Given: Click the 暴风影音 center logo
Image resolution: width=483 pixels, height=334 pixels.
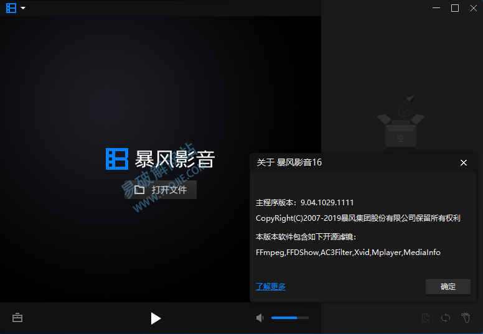Looking at the screenshot, I should 160,159.
